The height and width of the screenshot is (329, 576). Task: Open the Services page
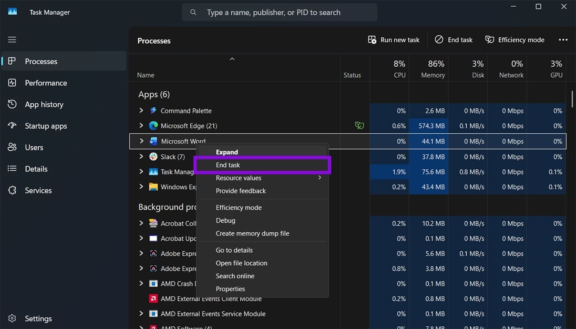pos(63,191)
